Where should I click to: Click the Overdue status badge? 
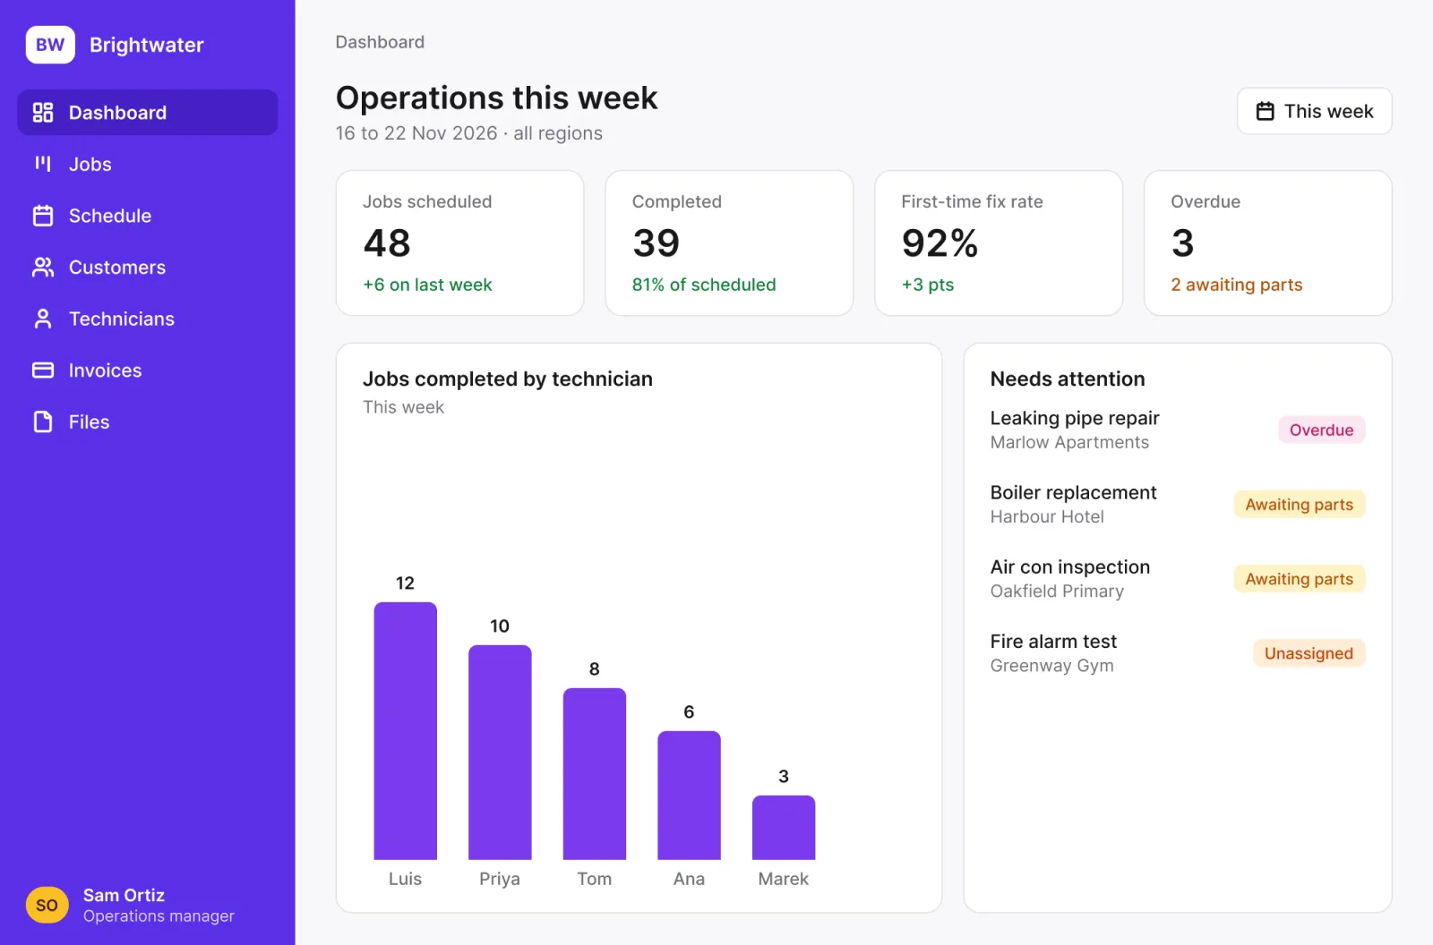[1322, 430]
